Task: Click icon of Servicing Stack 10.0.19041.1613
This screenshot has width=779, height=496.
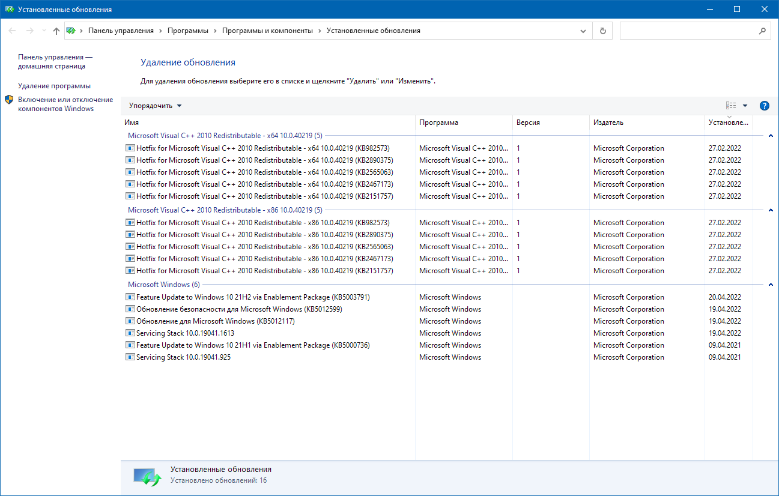Action: click(x=130, y=333)
